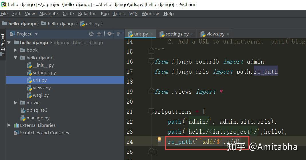Open the Edit menu
Image resolution: width=306 pixels, height=160 pixels.
[x=16, y=14]
